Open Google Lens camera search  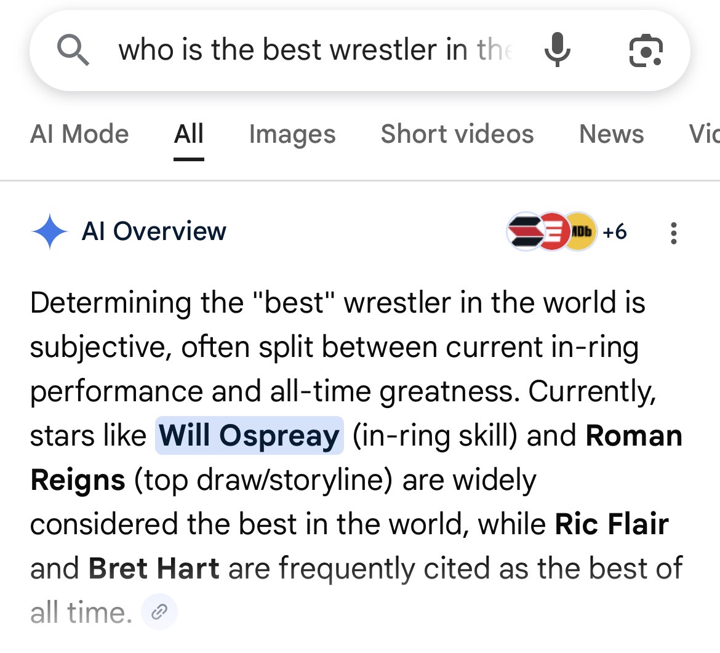[646, 50]
